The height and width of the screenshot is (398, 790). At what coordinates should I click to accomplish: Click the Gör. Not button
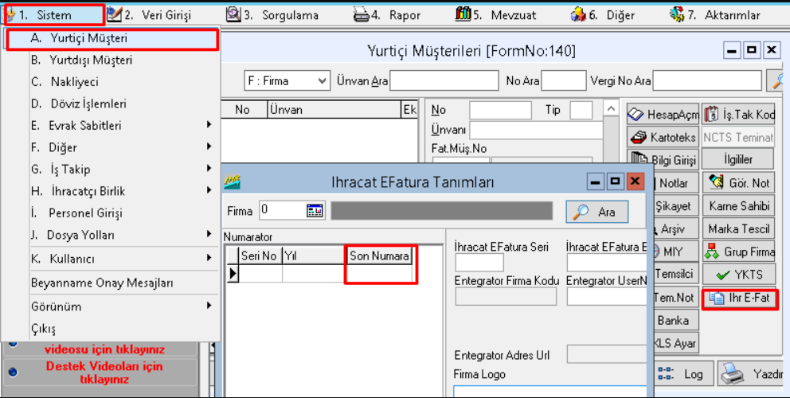point(738,183)
